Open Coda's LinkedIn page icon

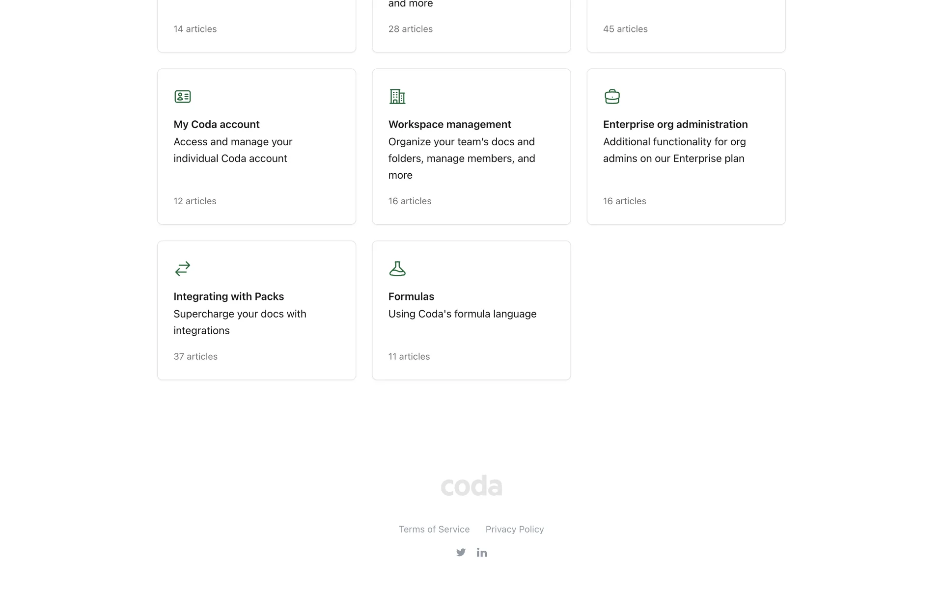[482, 553]
